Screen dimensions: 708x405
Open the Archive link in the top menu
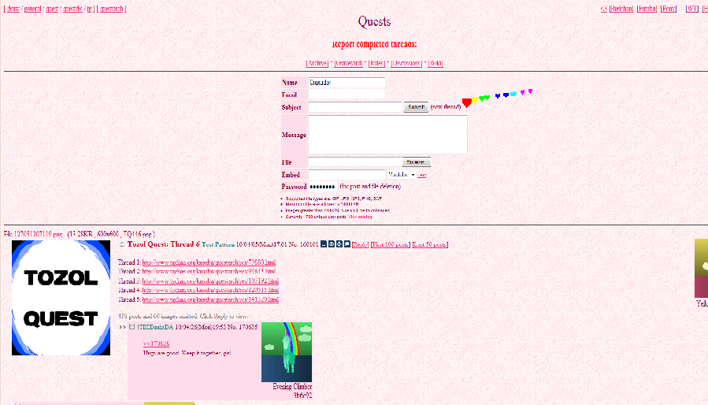[317, 63]
